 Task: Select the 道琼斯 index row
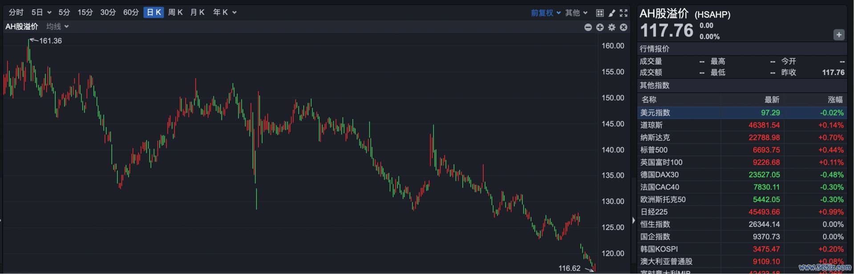click(742, 125)
